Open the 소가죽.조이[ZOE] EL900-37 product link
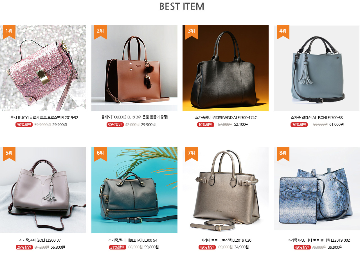This screenshot has height=261, width=360. coord(40,240)
